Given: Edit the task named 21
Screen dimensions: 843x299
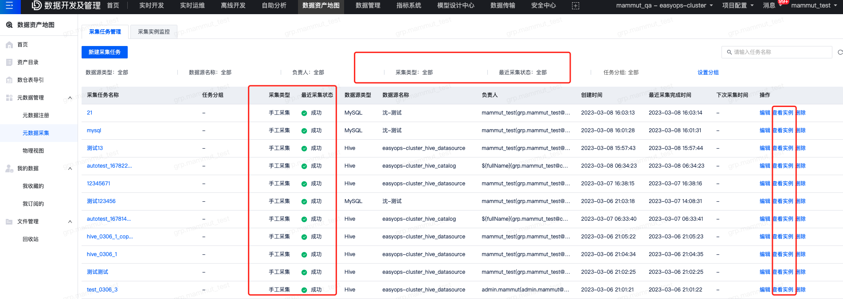Looking at the screenshot, I should [765, 113].
